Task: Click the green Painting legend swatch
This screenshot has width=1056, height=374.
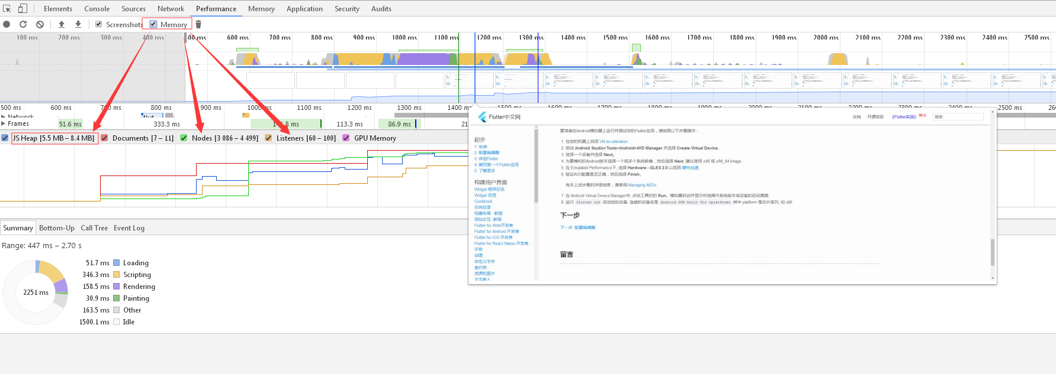Action: (117, 298)
